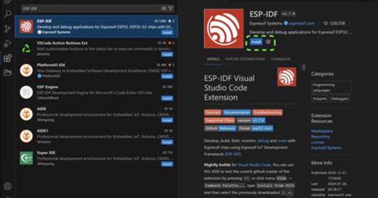Click the scroll-to-top arrow in readme
This screenshot has width=378, height=198.
click(290, 193)
